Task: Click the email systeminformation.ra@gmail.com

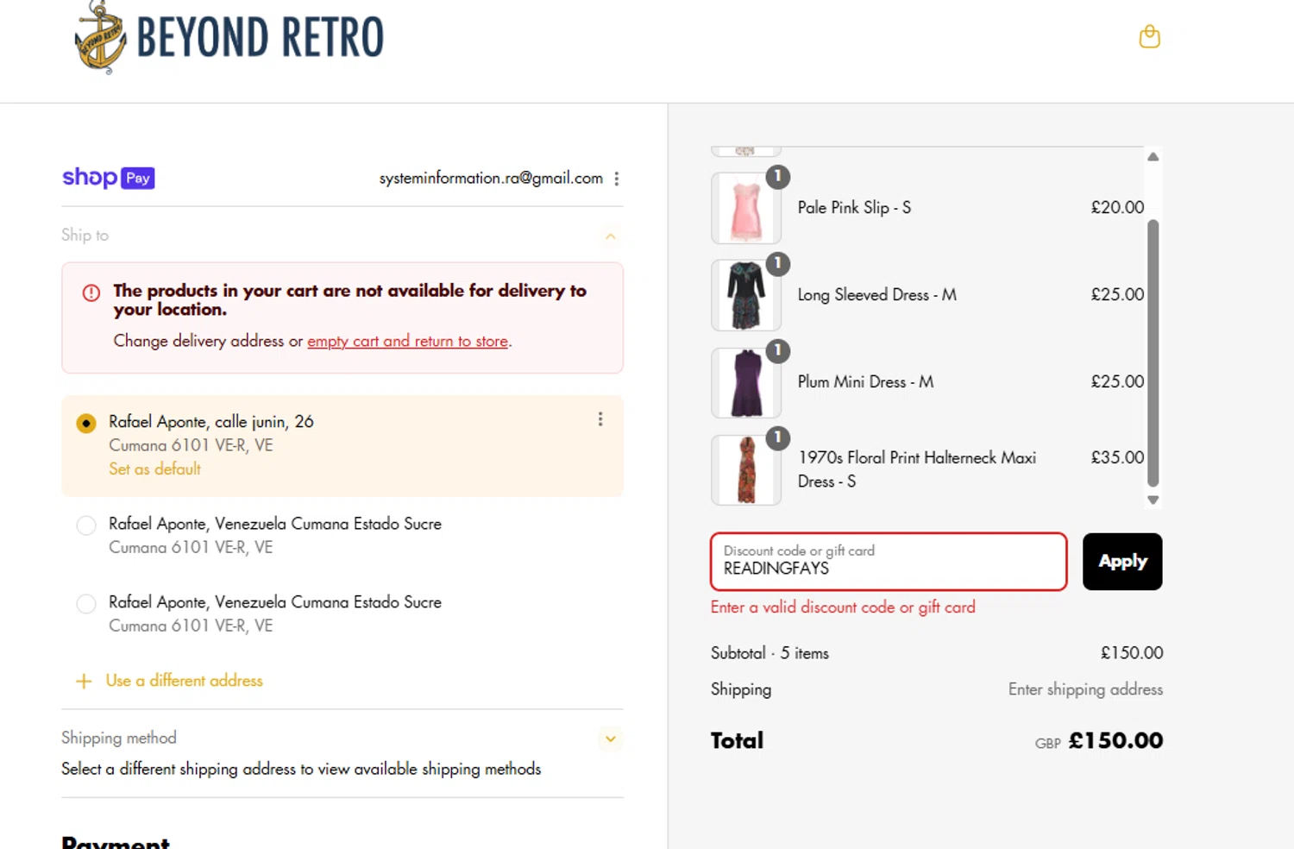Action: (491, 179)
